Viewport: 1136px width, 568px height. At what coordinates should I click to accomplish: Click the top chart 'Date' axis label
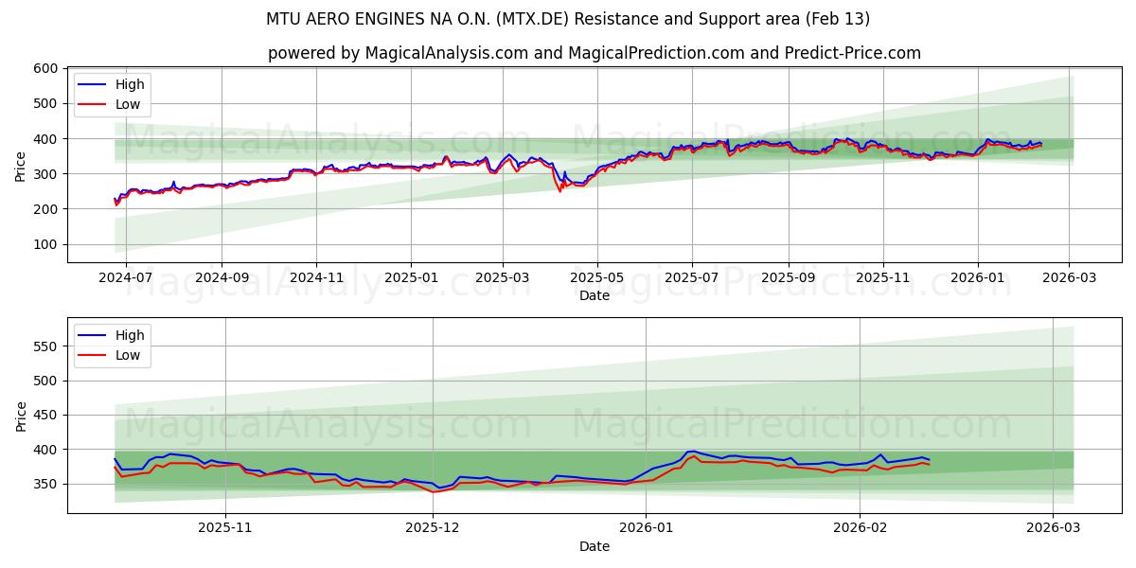pos(595,295)
